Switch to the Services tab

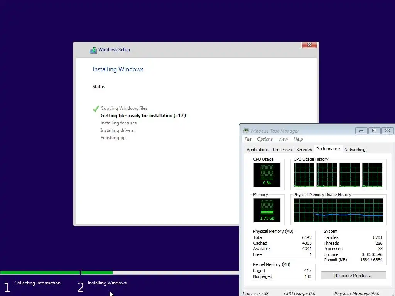[x=304, y=150]
